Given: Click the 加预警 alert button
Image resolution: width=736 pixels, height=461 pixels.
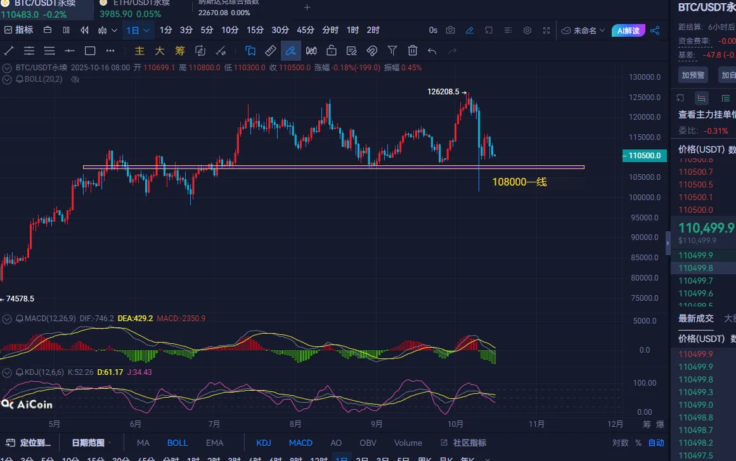Looking at the screenshot, I should point(694,75).
